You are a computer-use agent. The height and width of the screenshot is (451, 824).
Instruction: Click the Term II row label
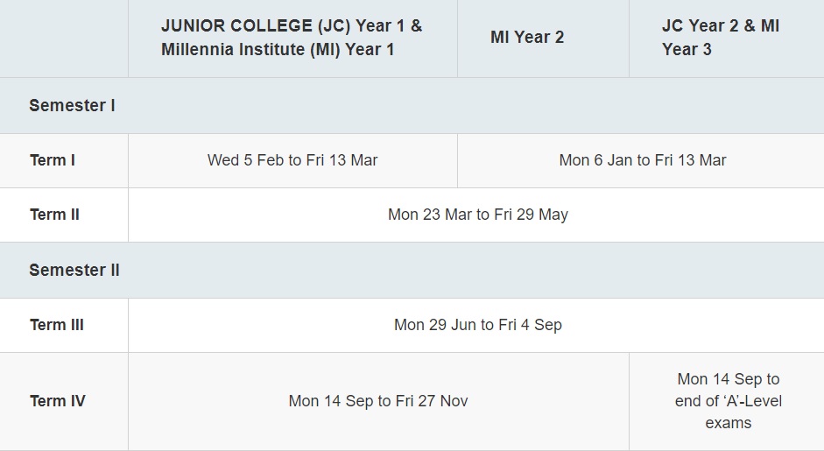[x=54, y=215]
